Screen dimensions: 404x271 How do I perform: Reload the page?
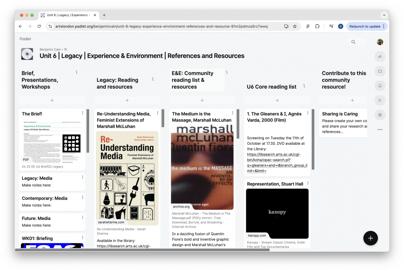39,26
